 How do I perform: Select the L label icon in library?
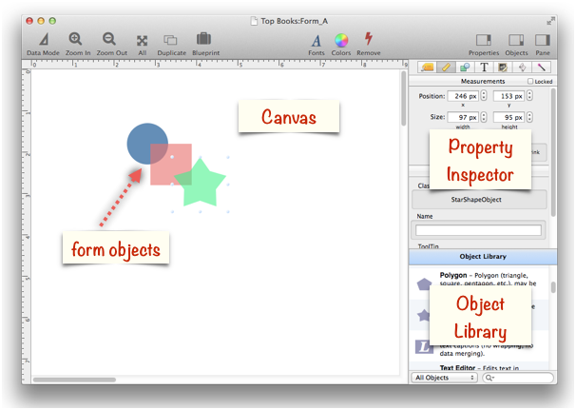coord(424,346)
